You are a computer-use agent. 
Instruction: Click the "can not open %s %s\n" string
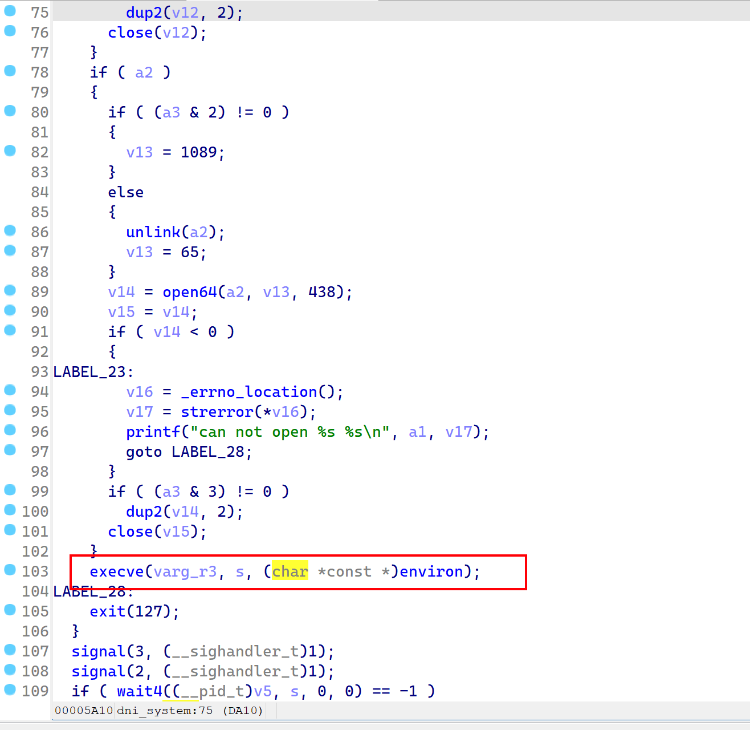(290, 432)
